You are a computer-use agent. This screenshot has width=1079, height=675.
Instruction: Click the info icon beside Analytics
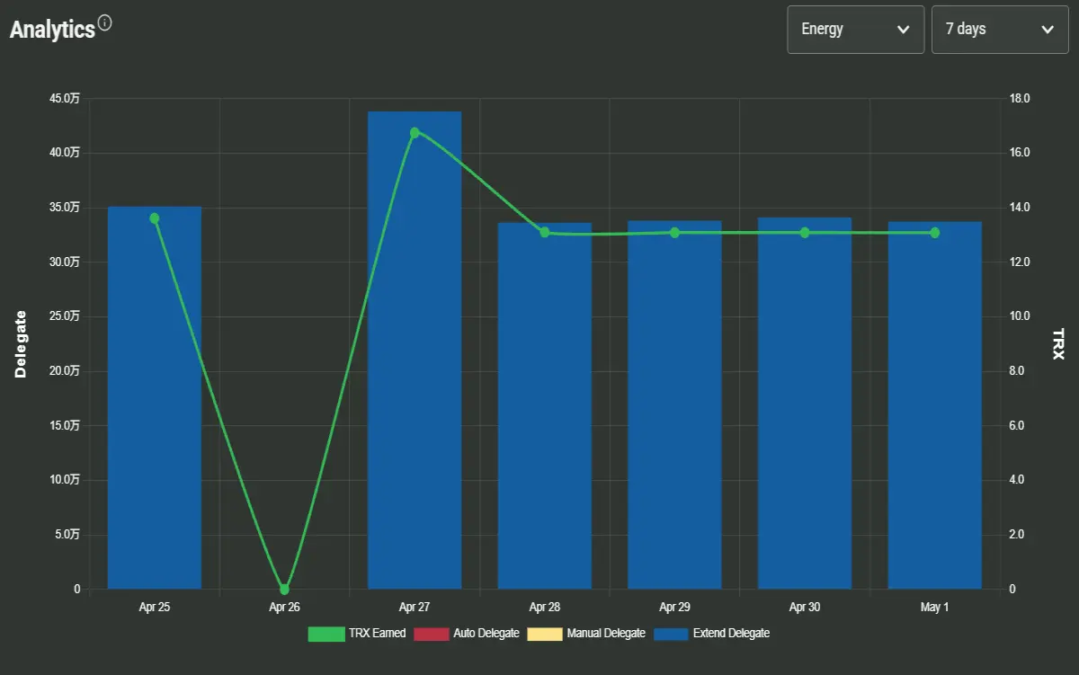click(105, 23)
